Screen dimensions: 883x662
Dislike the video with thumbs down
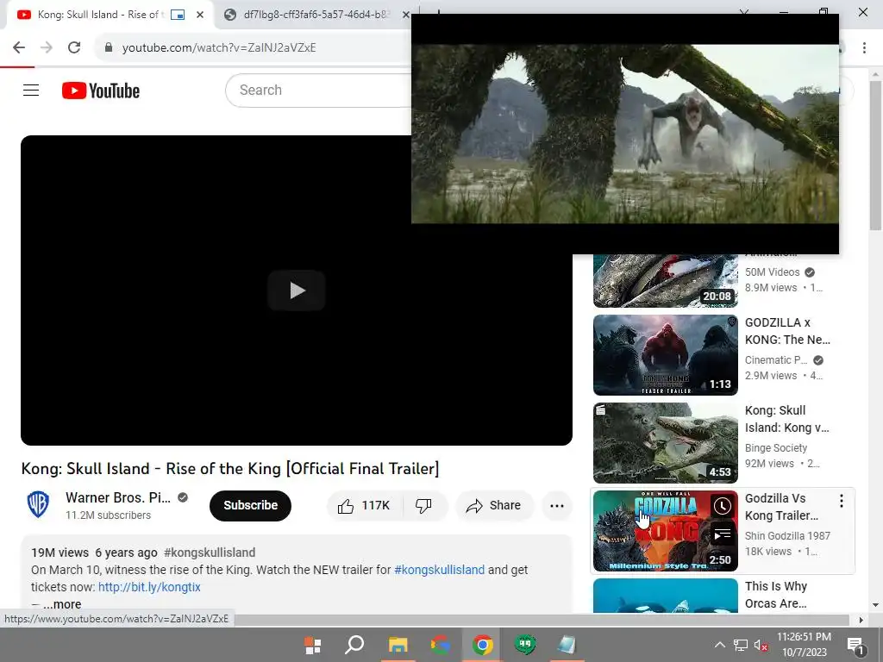(424, 505)
